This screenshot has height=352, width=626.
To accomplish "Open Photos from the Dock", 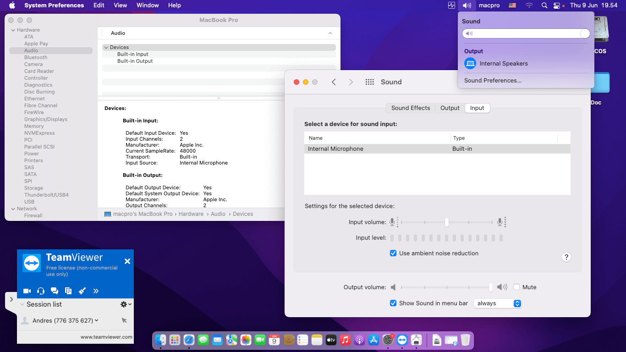I will coord(246,340).
